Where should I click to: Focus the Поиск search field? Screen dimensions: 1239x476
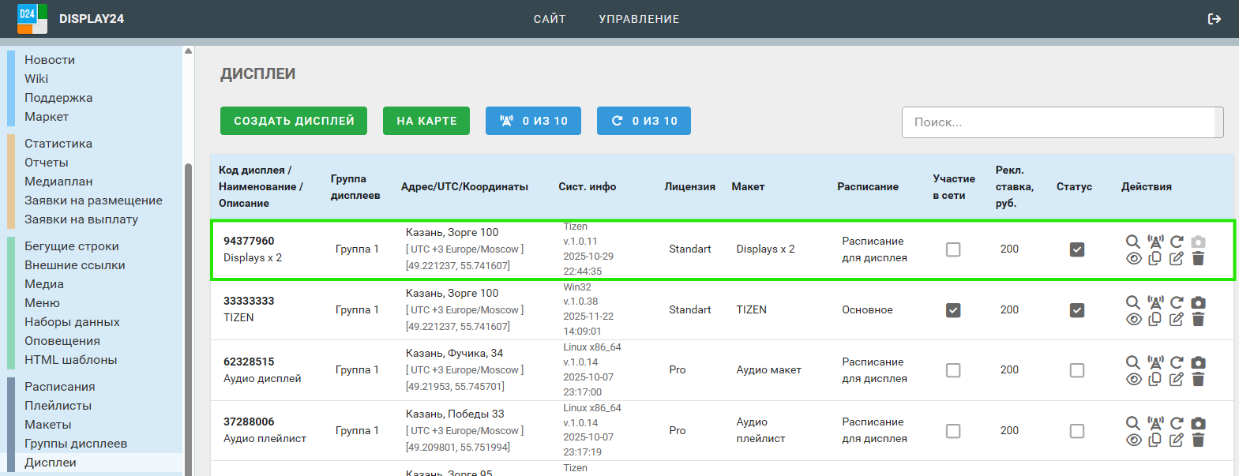pyautogui.click(x=1058, y=122)
